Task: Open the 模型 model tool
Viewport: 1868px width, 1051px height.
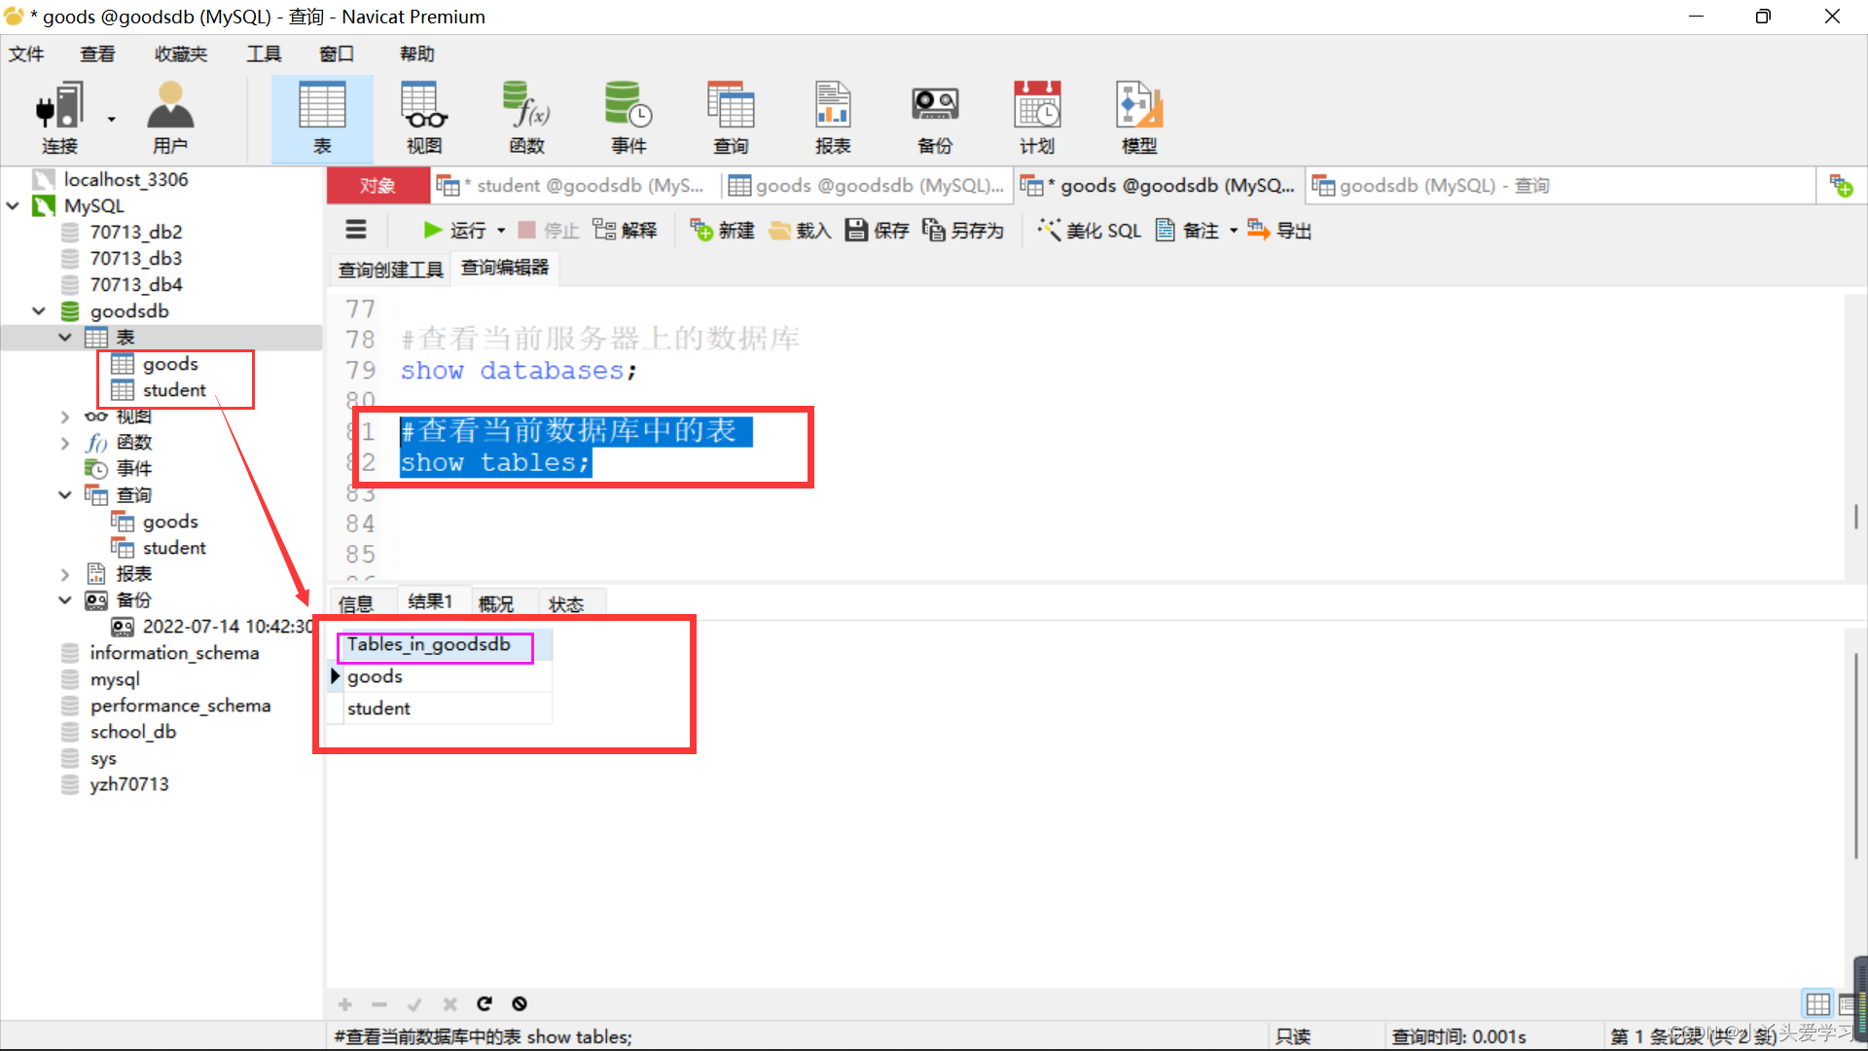Action: (x=1139, y=119)
